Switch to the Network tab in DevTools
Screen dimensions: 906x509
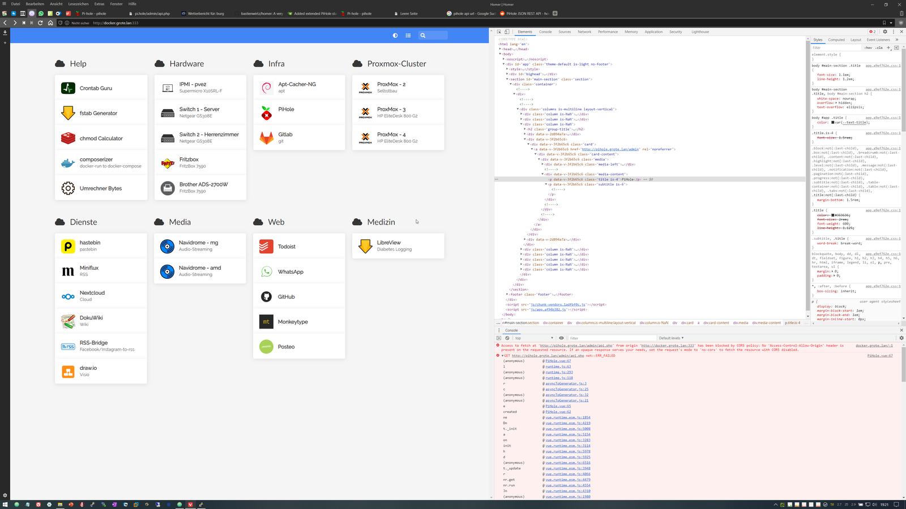(x=584, y=32)
